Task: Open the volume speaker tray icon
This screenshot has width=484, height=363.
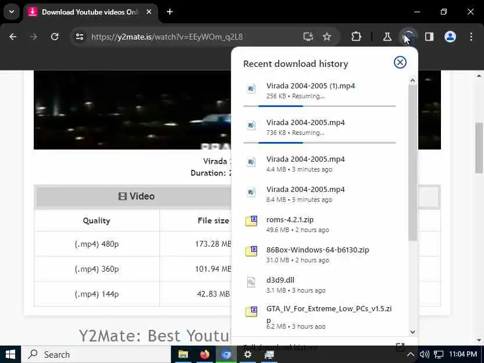Action: 425,354
